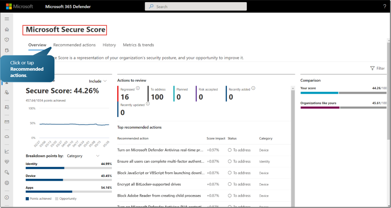Open the Email envelope icon in sidebar
This screenshot has width=391, height=208.
[7, 122]
